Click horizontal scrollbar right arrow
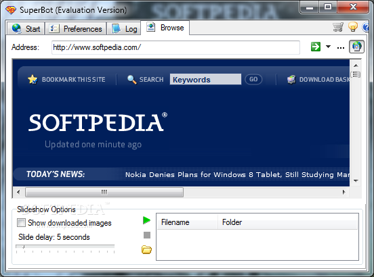The width and height of the screenshot is (374, 277). point(344,192)
